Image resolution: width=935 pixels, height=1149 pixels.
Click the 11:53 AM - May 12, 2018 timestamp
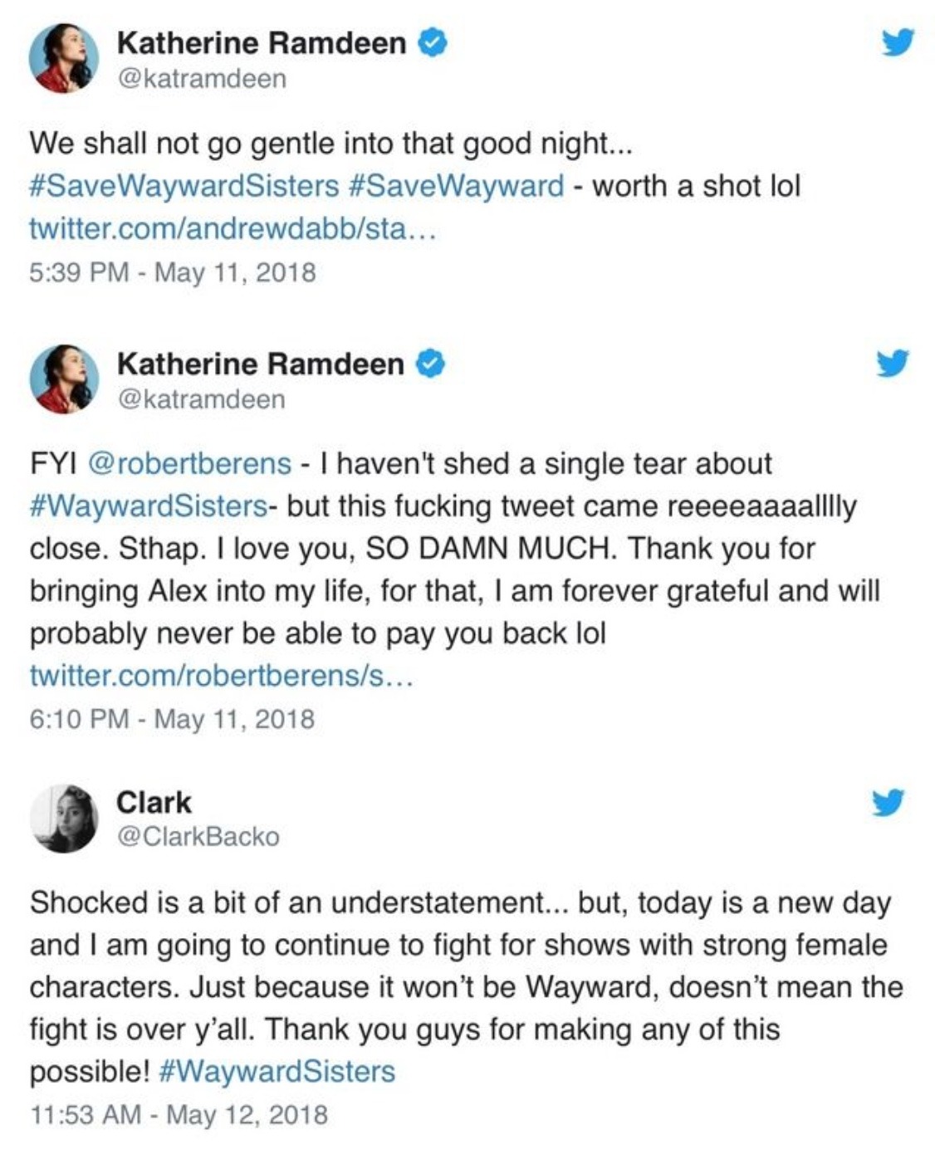(x=179, y=1113)
